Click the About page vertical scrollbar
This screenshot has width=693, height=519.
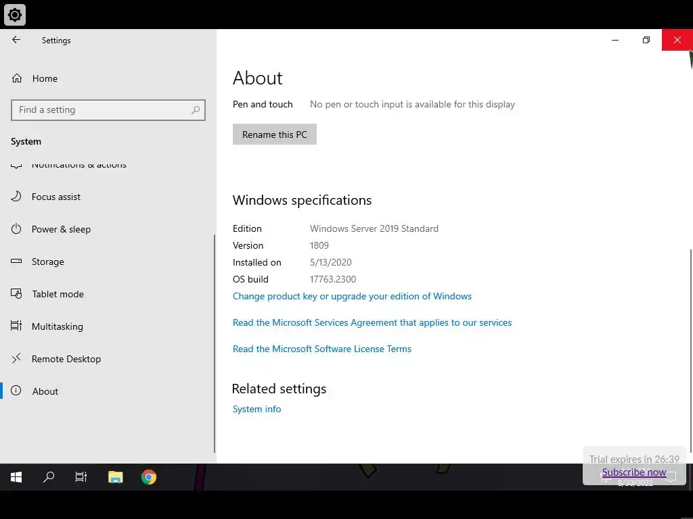click(690, 351)
